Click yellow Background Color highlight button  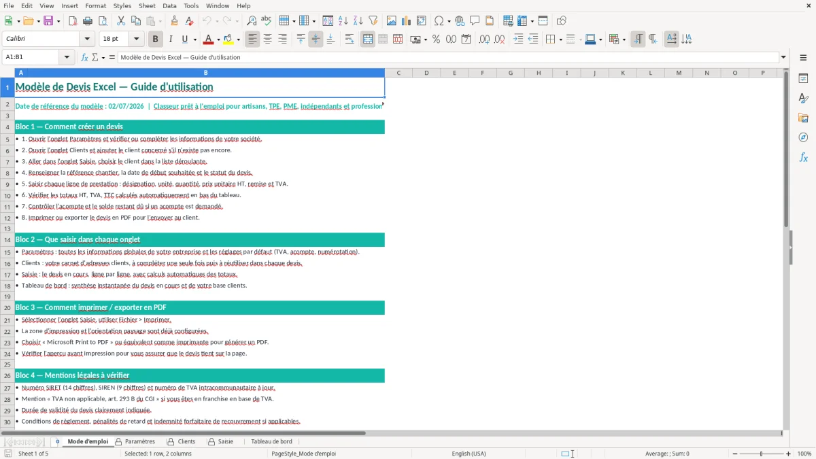(x=228, y=39)
